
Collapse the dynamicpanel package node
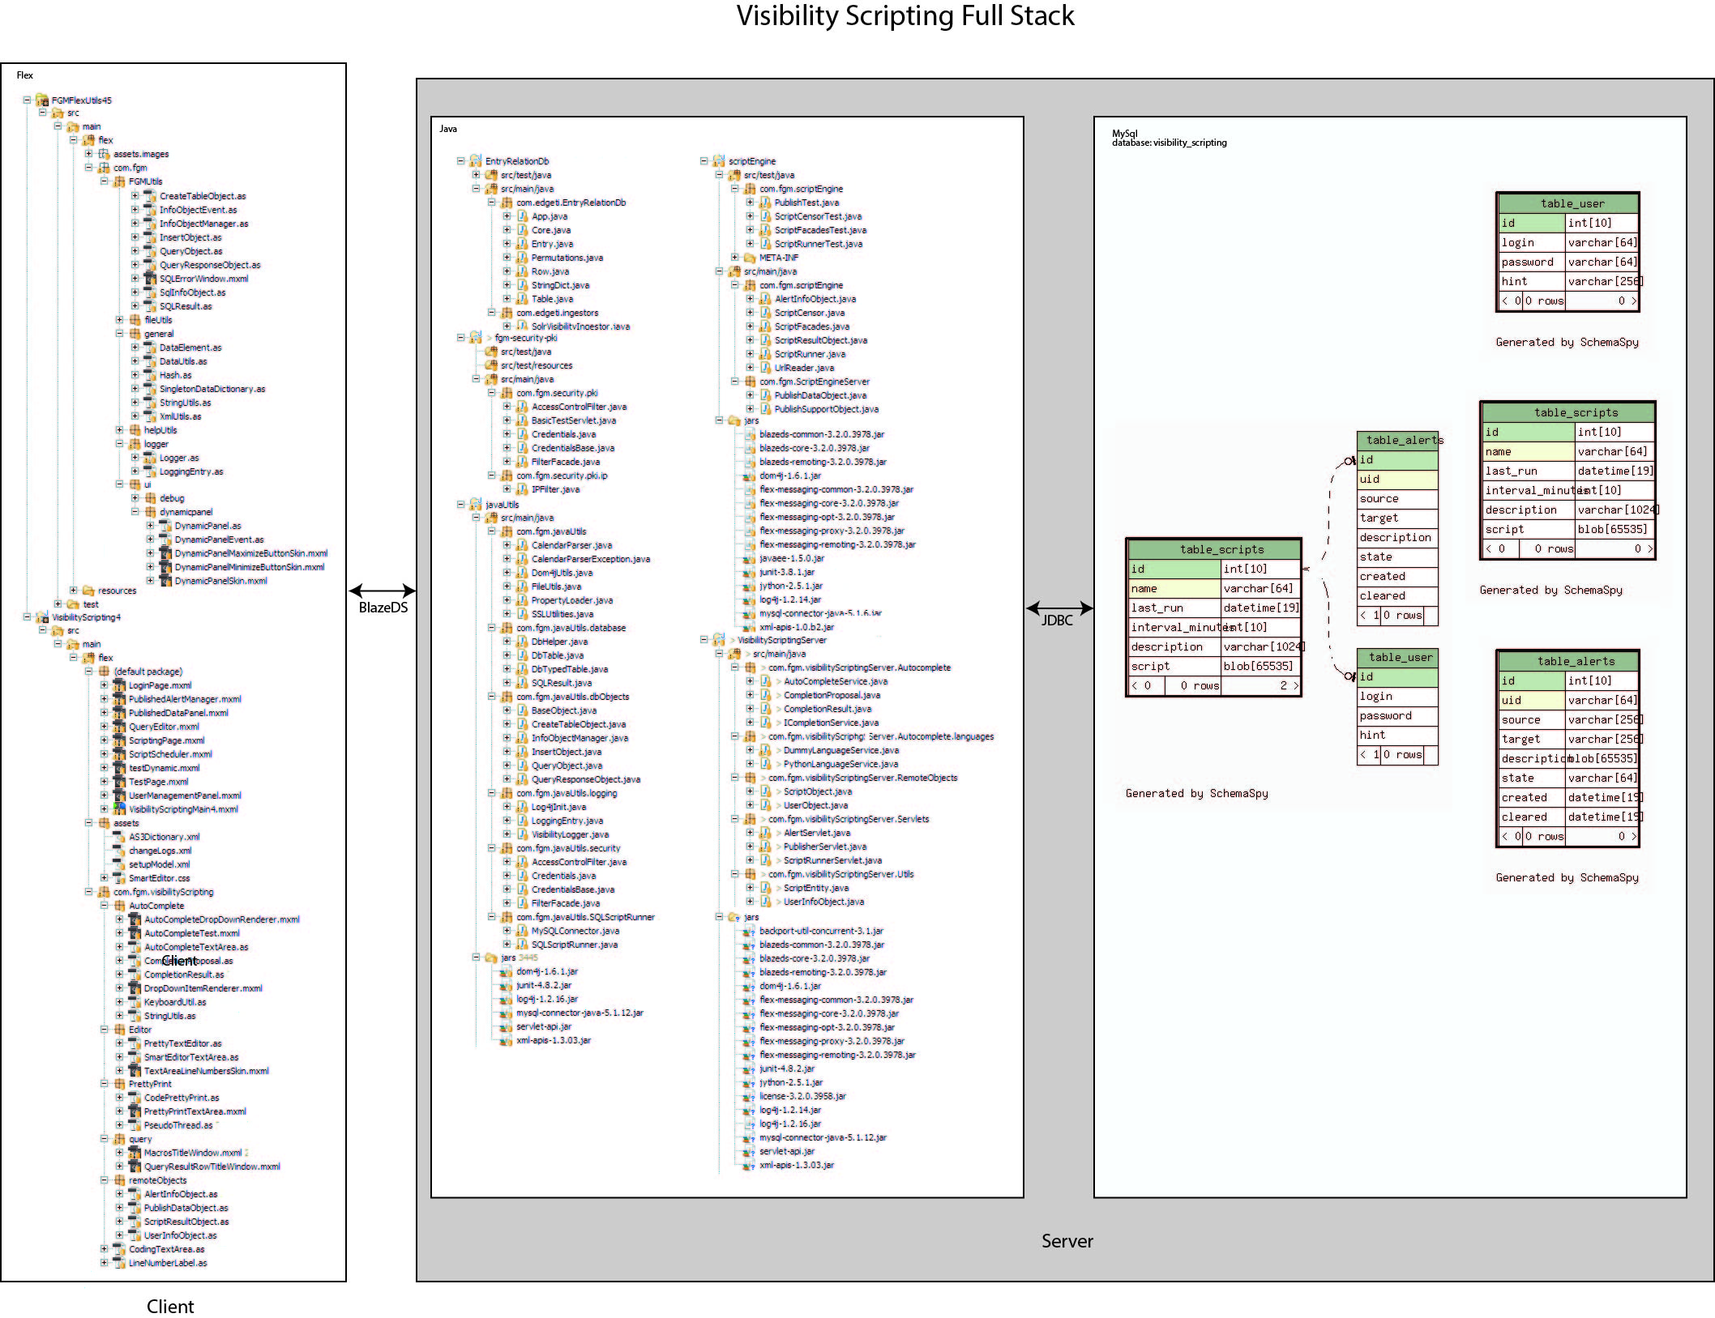tap(135, 512)
